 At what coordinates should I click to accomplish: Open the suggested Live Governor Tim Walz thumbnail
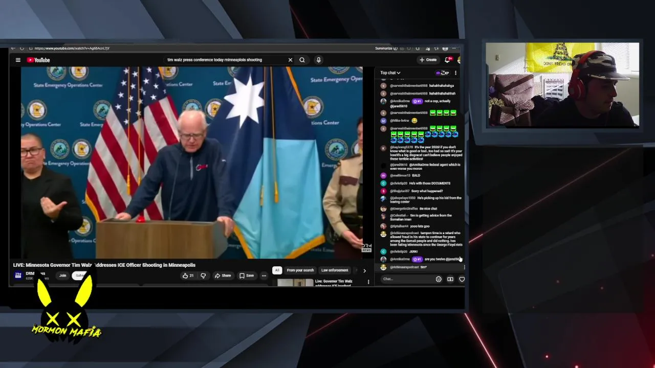point(295,282)
